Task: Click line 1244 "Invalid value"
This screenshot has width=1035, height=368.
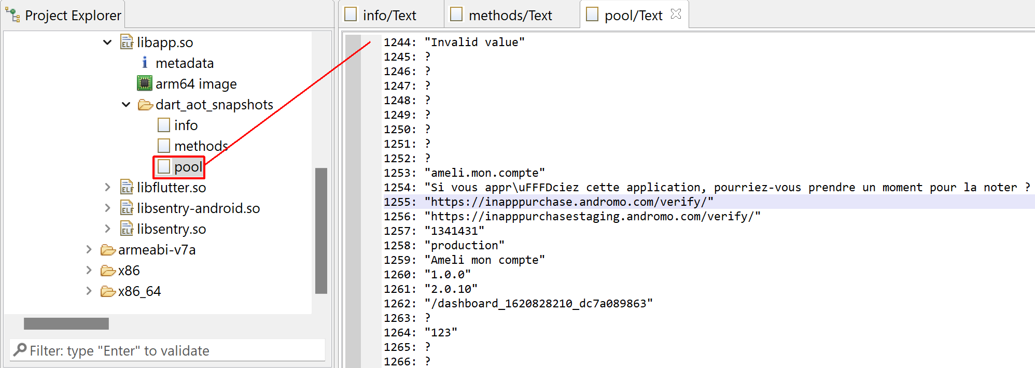Action: coord(474,42)
